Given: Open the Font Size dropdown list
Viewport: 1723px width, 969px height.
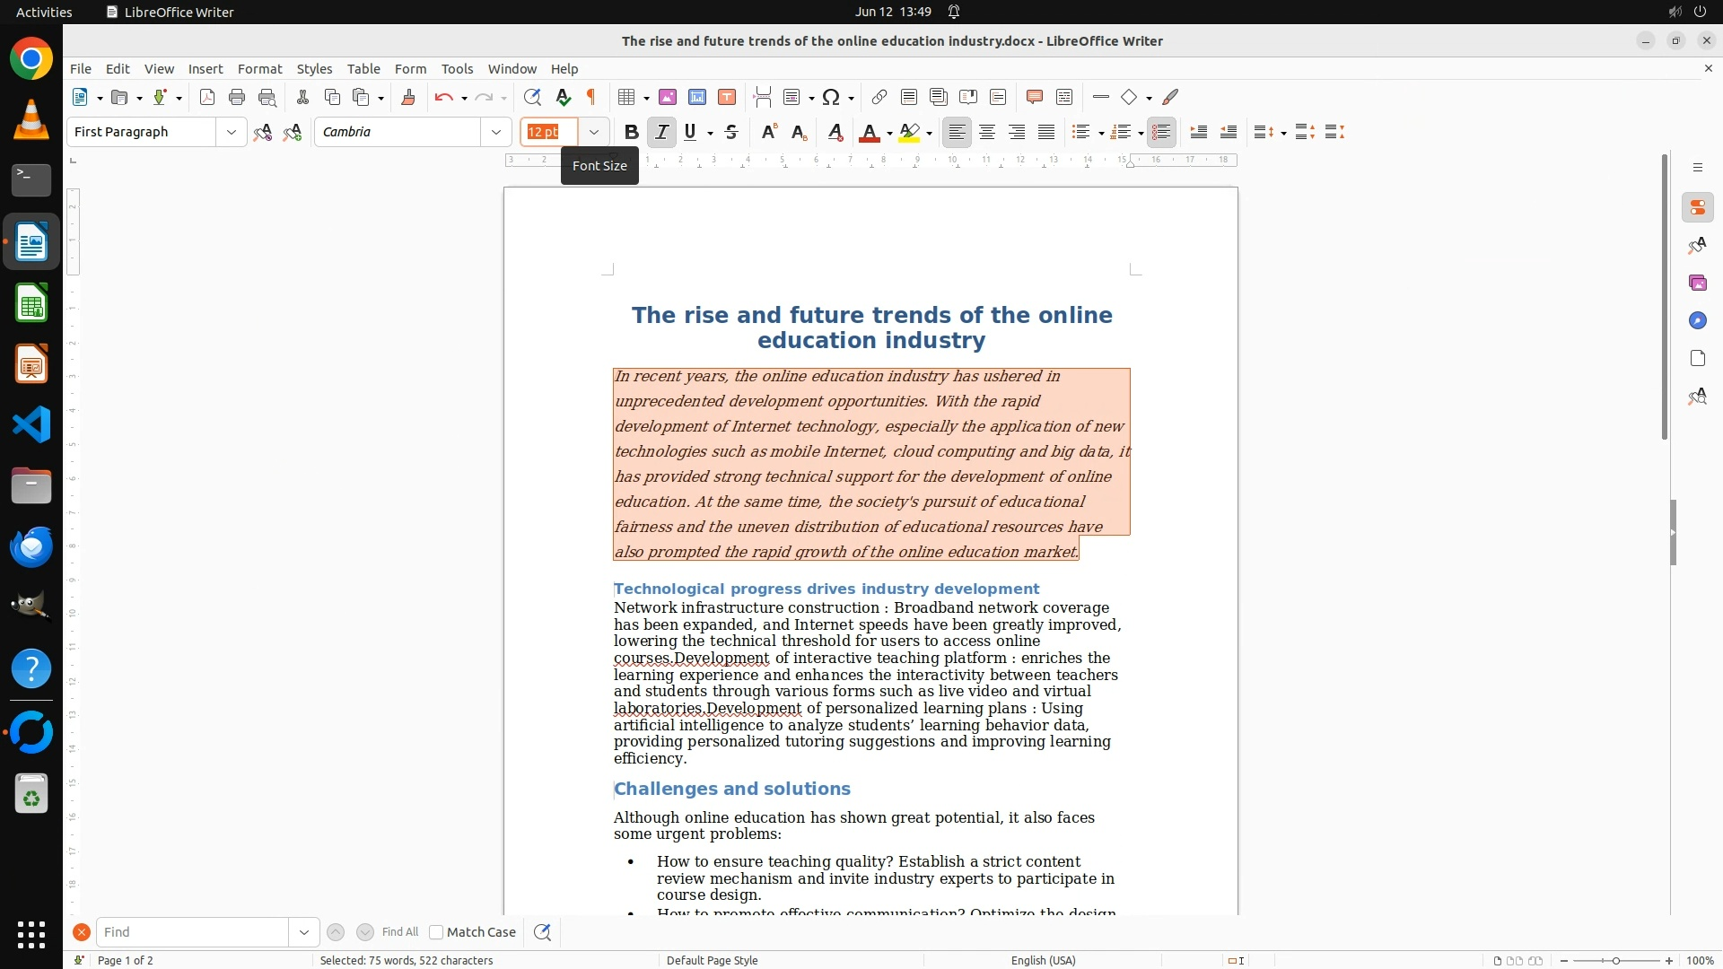Looking at the screenshot, I should pyautogui.click(x=594, y=133).
